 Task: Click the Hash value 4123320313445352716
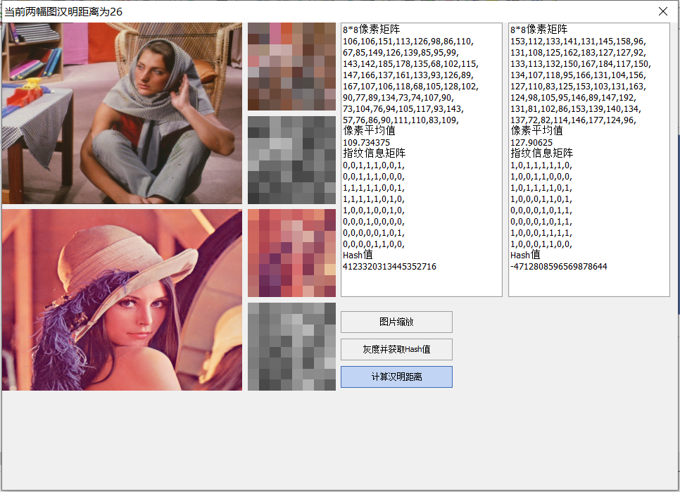tap(389, 267)
